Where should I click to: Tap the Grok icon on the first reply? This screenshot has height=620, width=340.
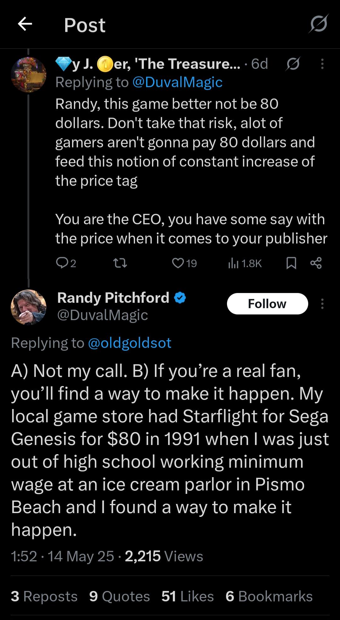[293, 64]
